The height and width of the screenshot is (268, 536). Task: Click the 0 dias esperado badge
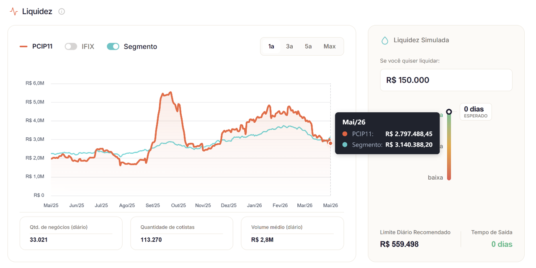(x=476, y=112)
